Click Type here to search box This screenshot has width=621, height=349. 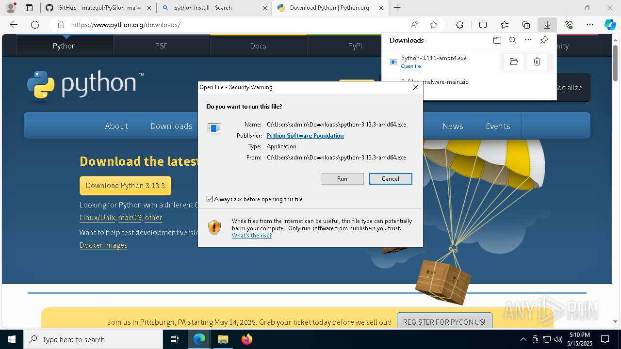pyautogui.click(x=93, y=339)
